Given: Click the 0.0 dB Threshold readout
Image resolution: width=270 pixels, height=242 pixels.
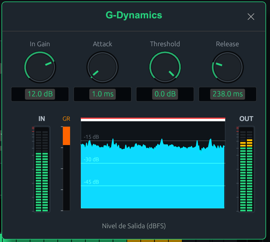Looking at the screenshot, I should (x=165, y=94).
